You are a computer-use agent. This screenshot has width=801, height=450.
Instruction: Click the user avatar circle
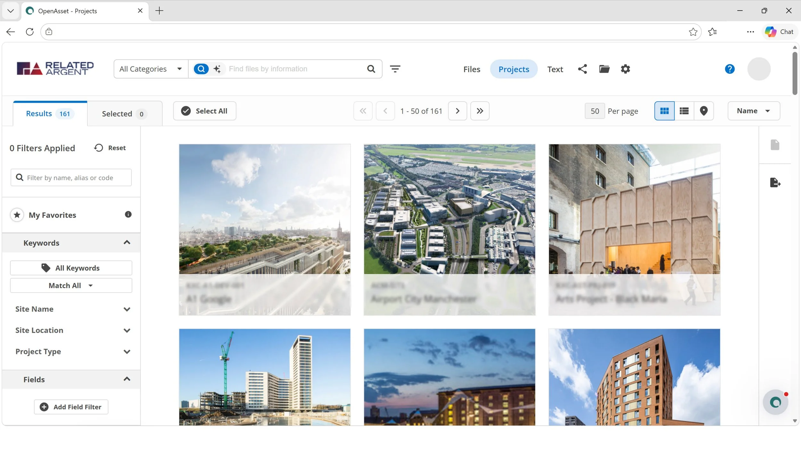759,69
